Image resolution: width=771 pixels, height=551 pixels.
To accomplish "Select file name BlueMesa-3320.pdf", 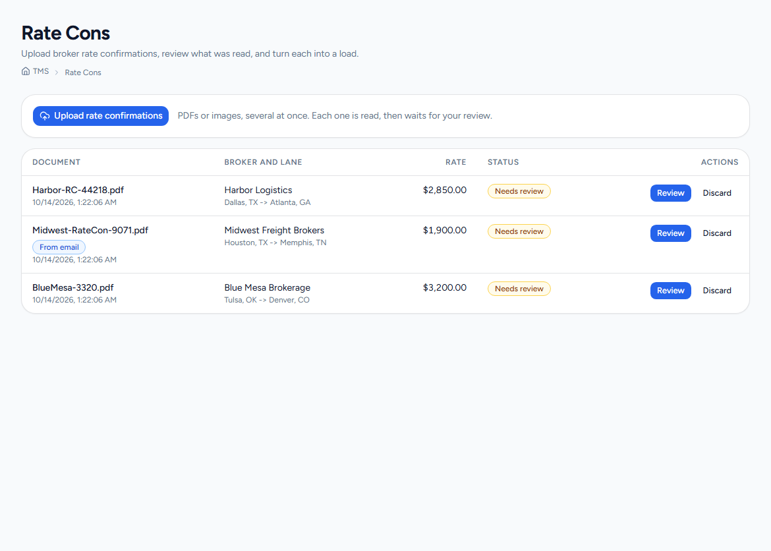I will (x=73, y=288).
